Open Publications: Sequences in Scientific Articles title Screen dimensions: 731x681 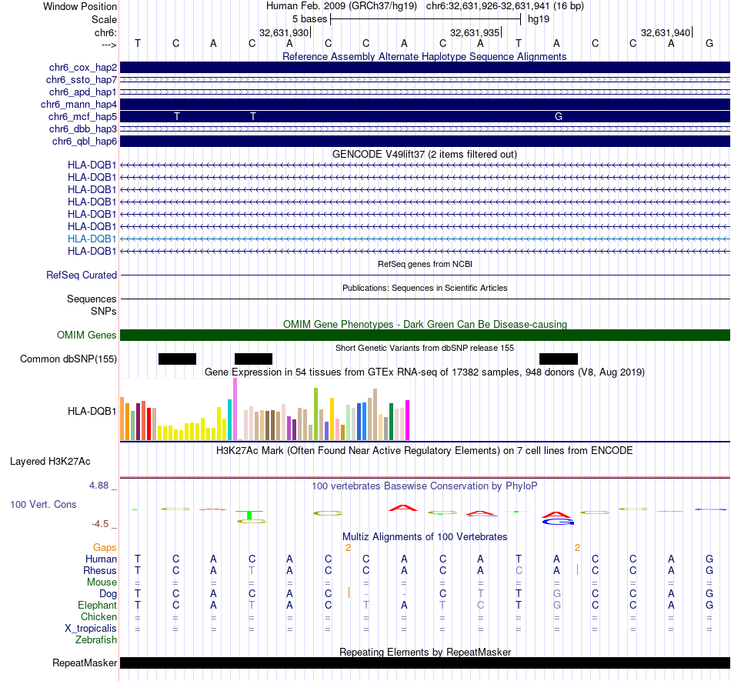pos(425,288)
